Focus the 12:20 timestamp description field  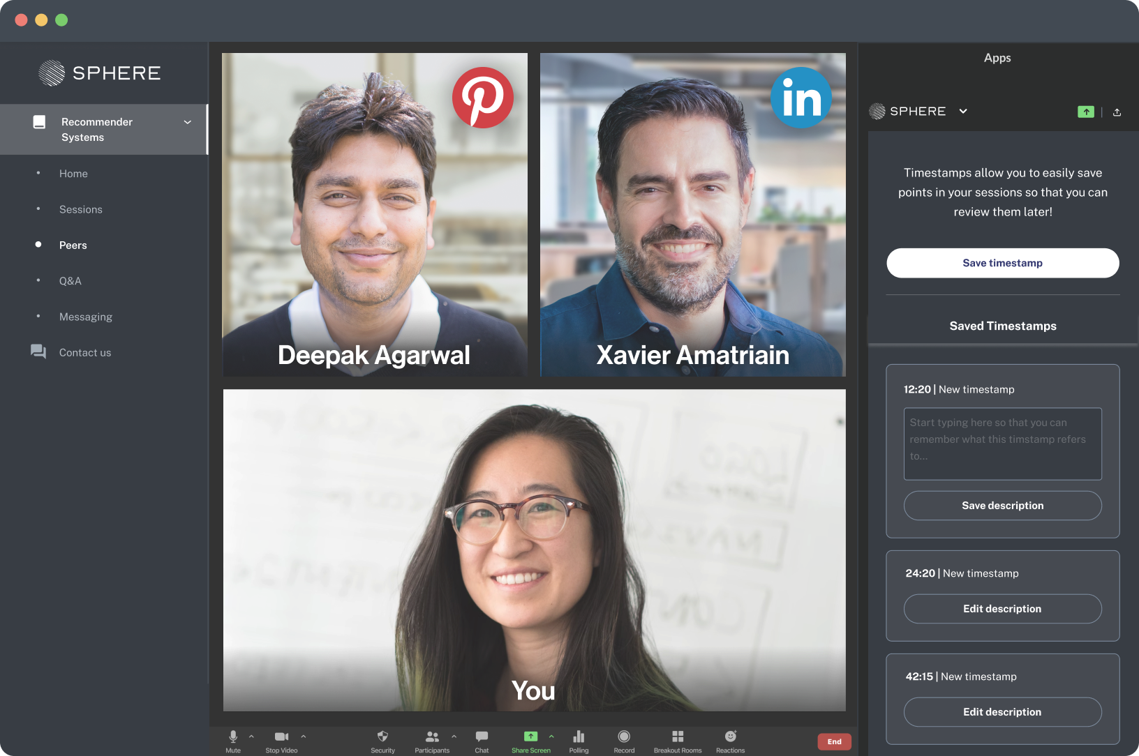(1003, 444)
